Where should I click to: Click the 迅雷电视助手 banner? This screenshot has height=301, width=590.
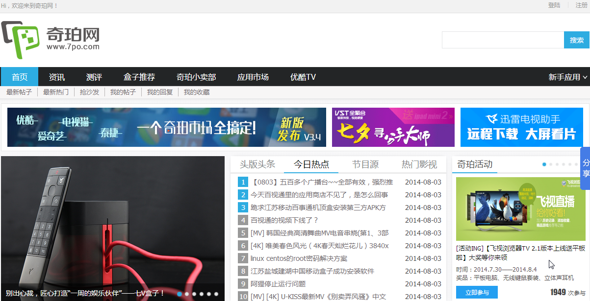click(522, 127)
